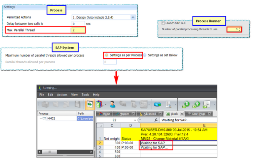Click the greyed-out new process star icon

click(45, 104)
